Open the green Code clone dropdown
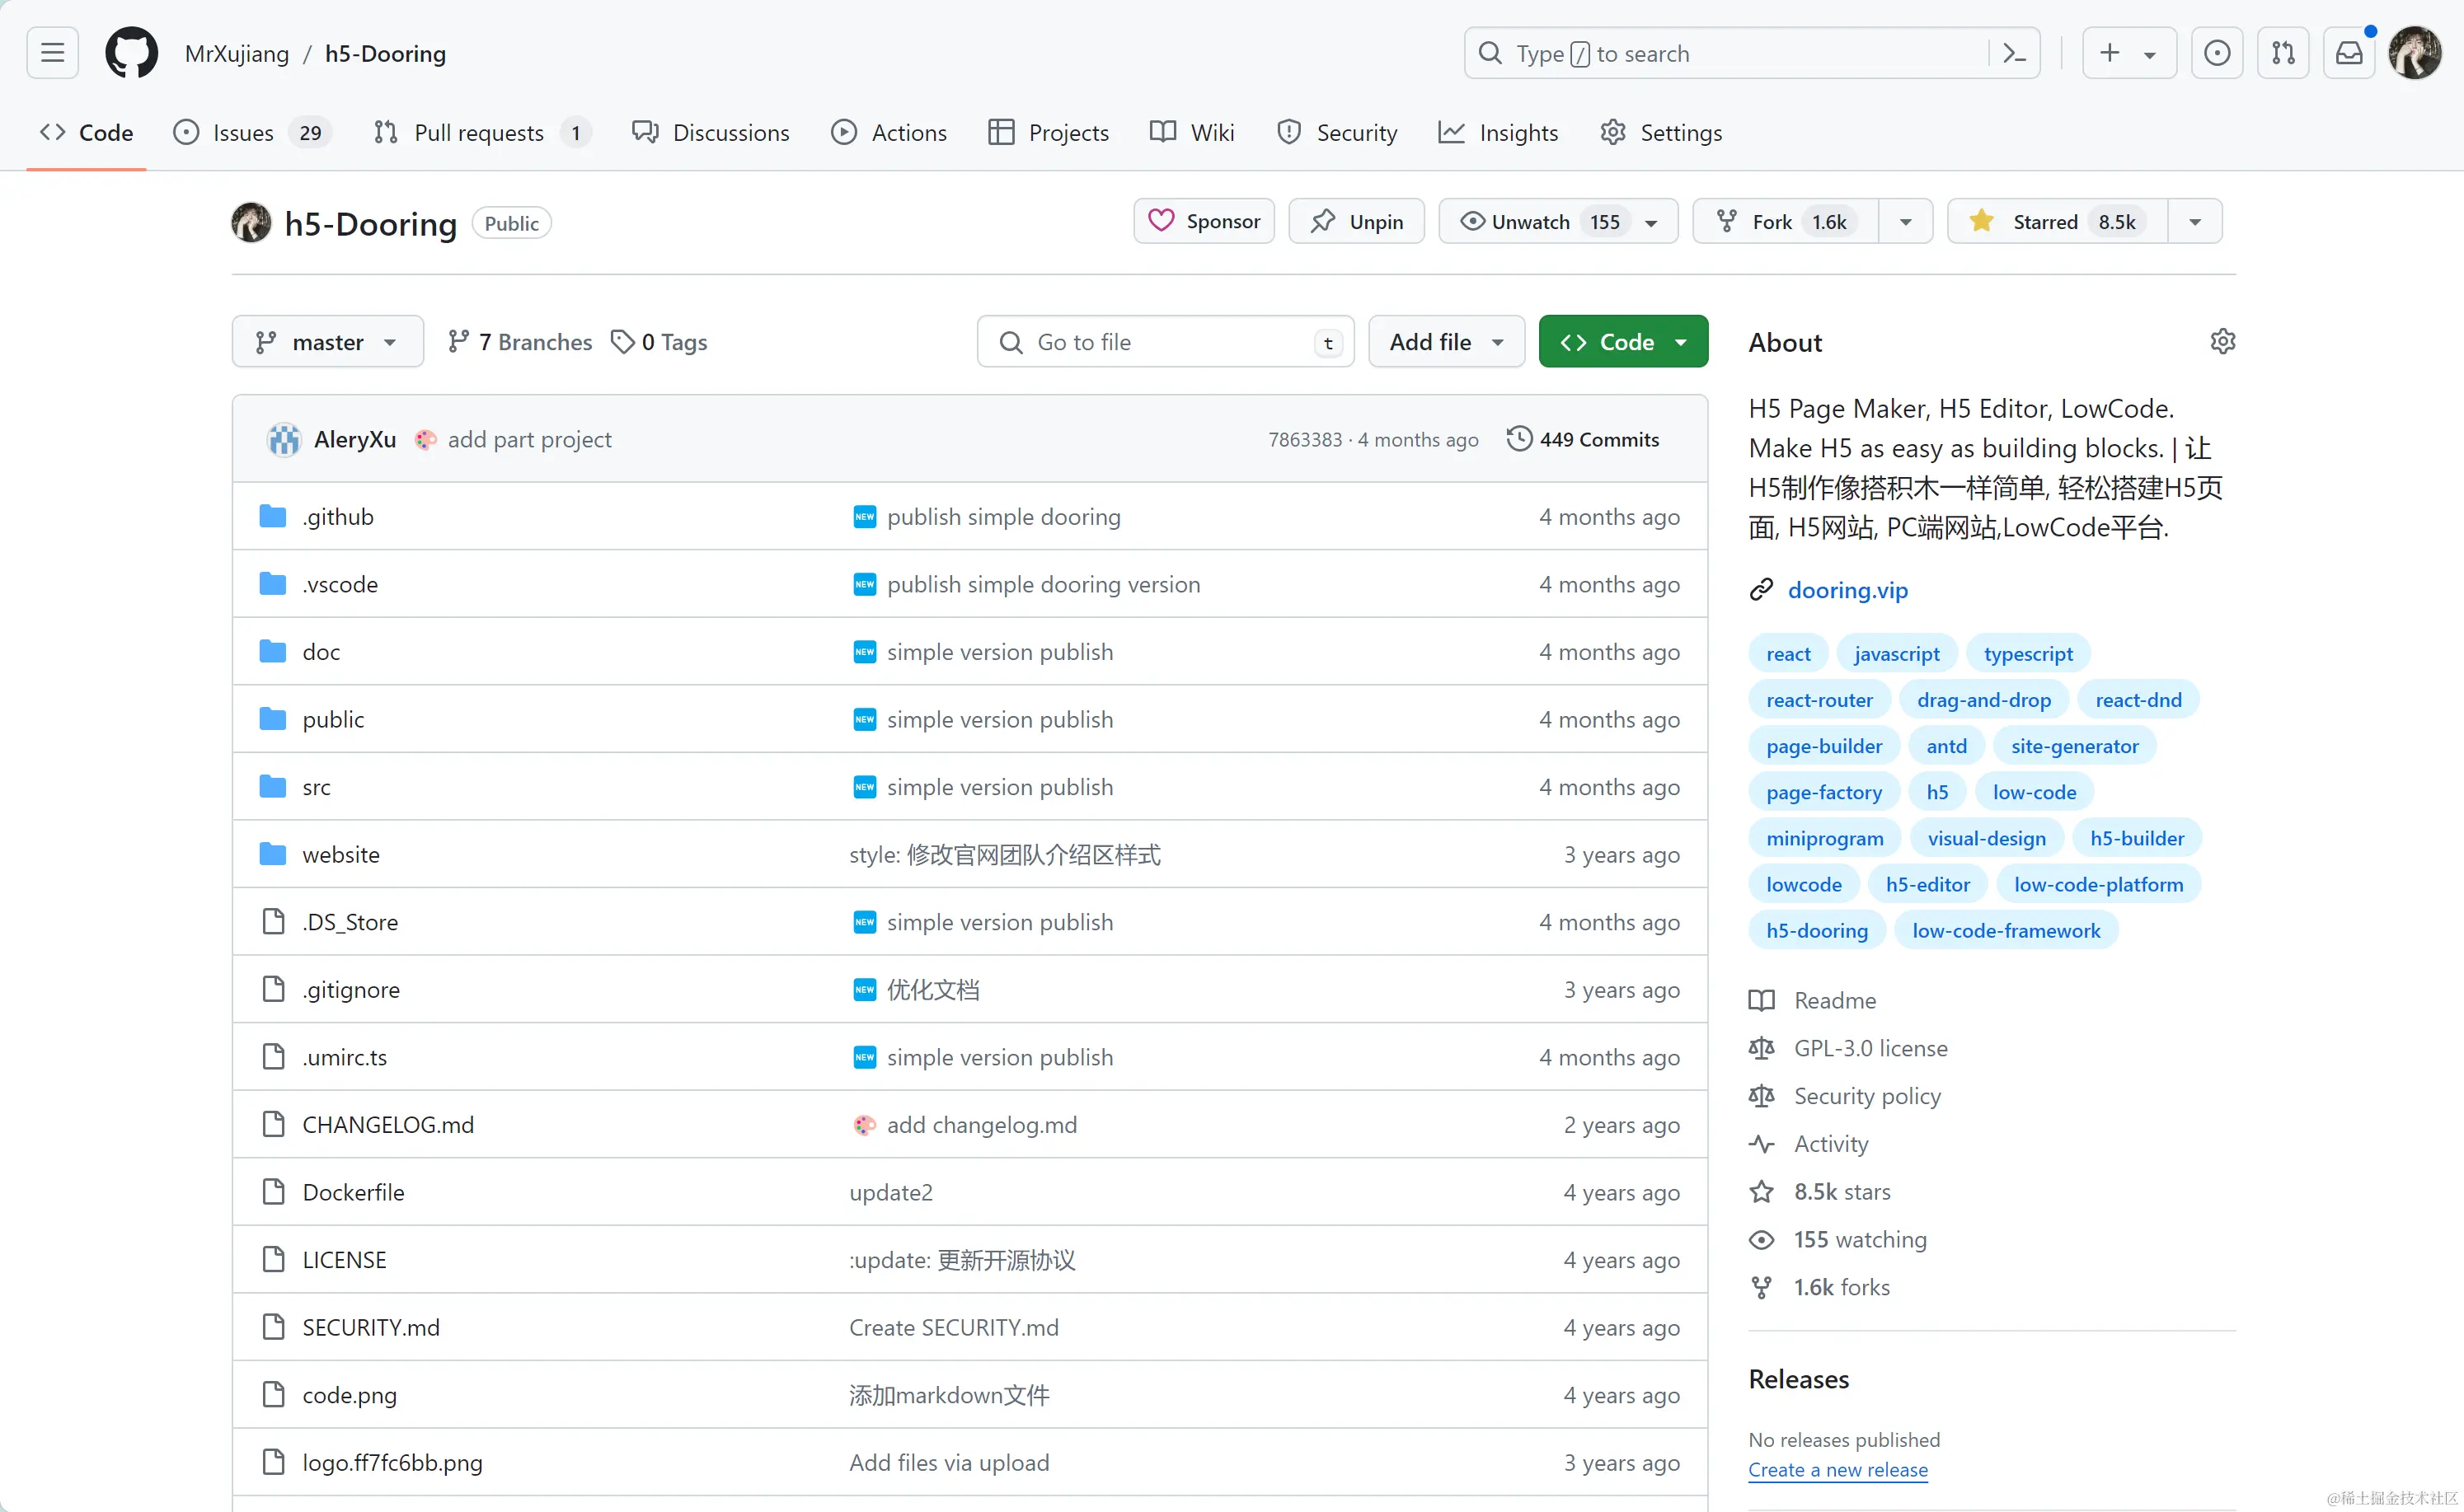 [x=1622, y=342]
